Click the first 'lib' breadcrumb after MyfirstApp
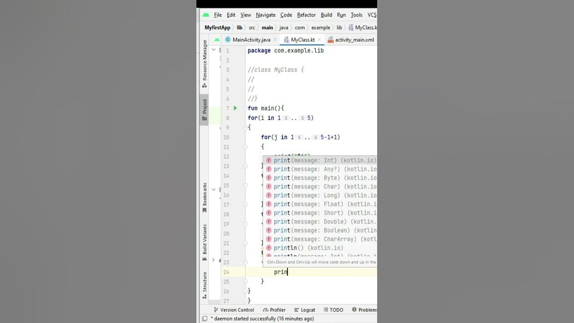This screenshot has height=323, width=574. (239, 27)
